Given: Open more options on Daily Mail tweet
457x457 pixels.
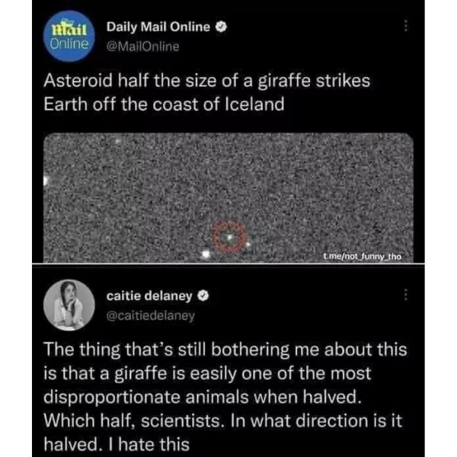Looking at the screenshot, I should pyautogui.click(x=405, y=26).
